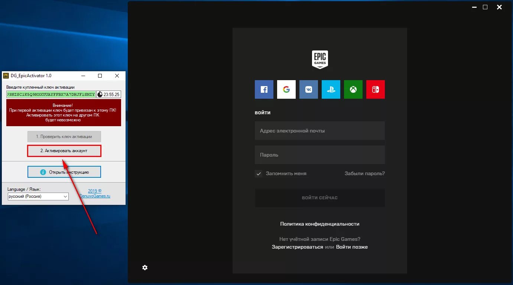513x285 pixels.
Task: Open the Забыли пароль? link
Action: coord(365,173)
